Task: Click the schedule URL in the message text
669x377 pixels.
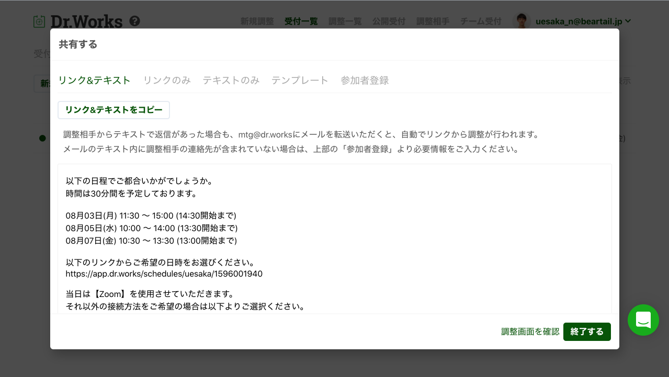Action: pyautogui.click(x=164, y=273)
